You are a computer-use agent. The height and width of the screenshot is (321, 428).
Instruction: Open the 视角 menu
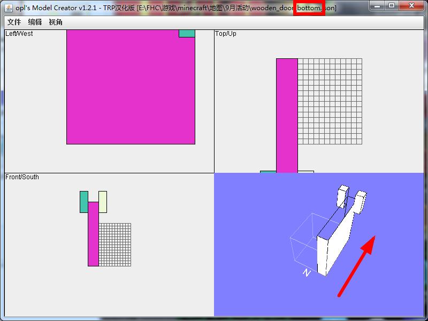(x=56, y=22)
